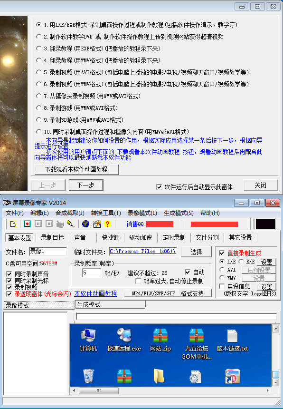Image resolution: width=283 pixels, height=409 pixels.
Task: Click the unlabeled archive icon below 极速远程.exe
Action: click(124, 376)
